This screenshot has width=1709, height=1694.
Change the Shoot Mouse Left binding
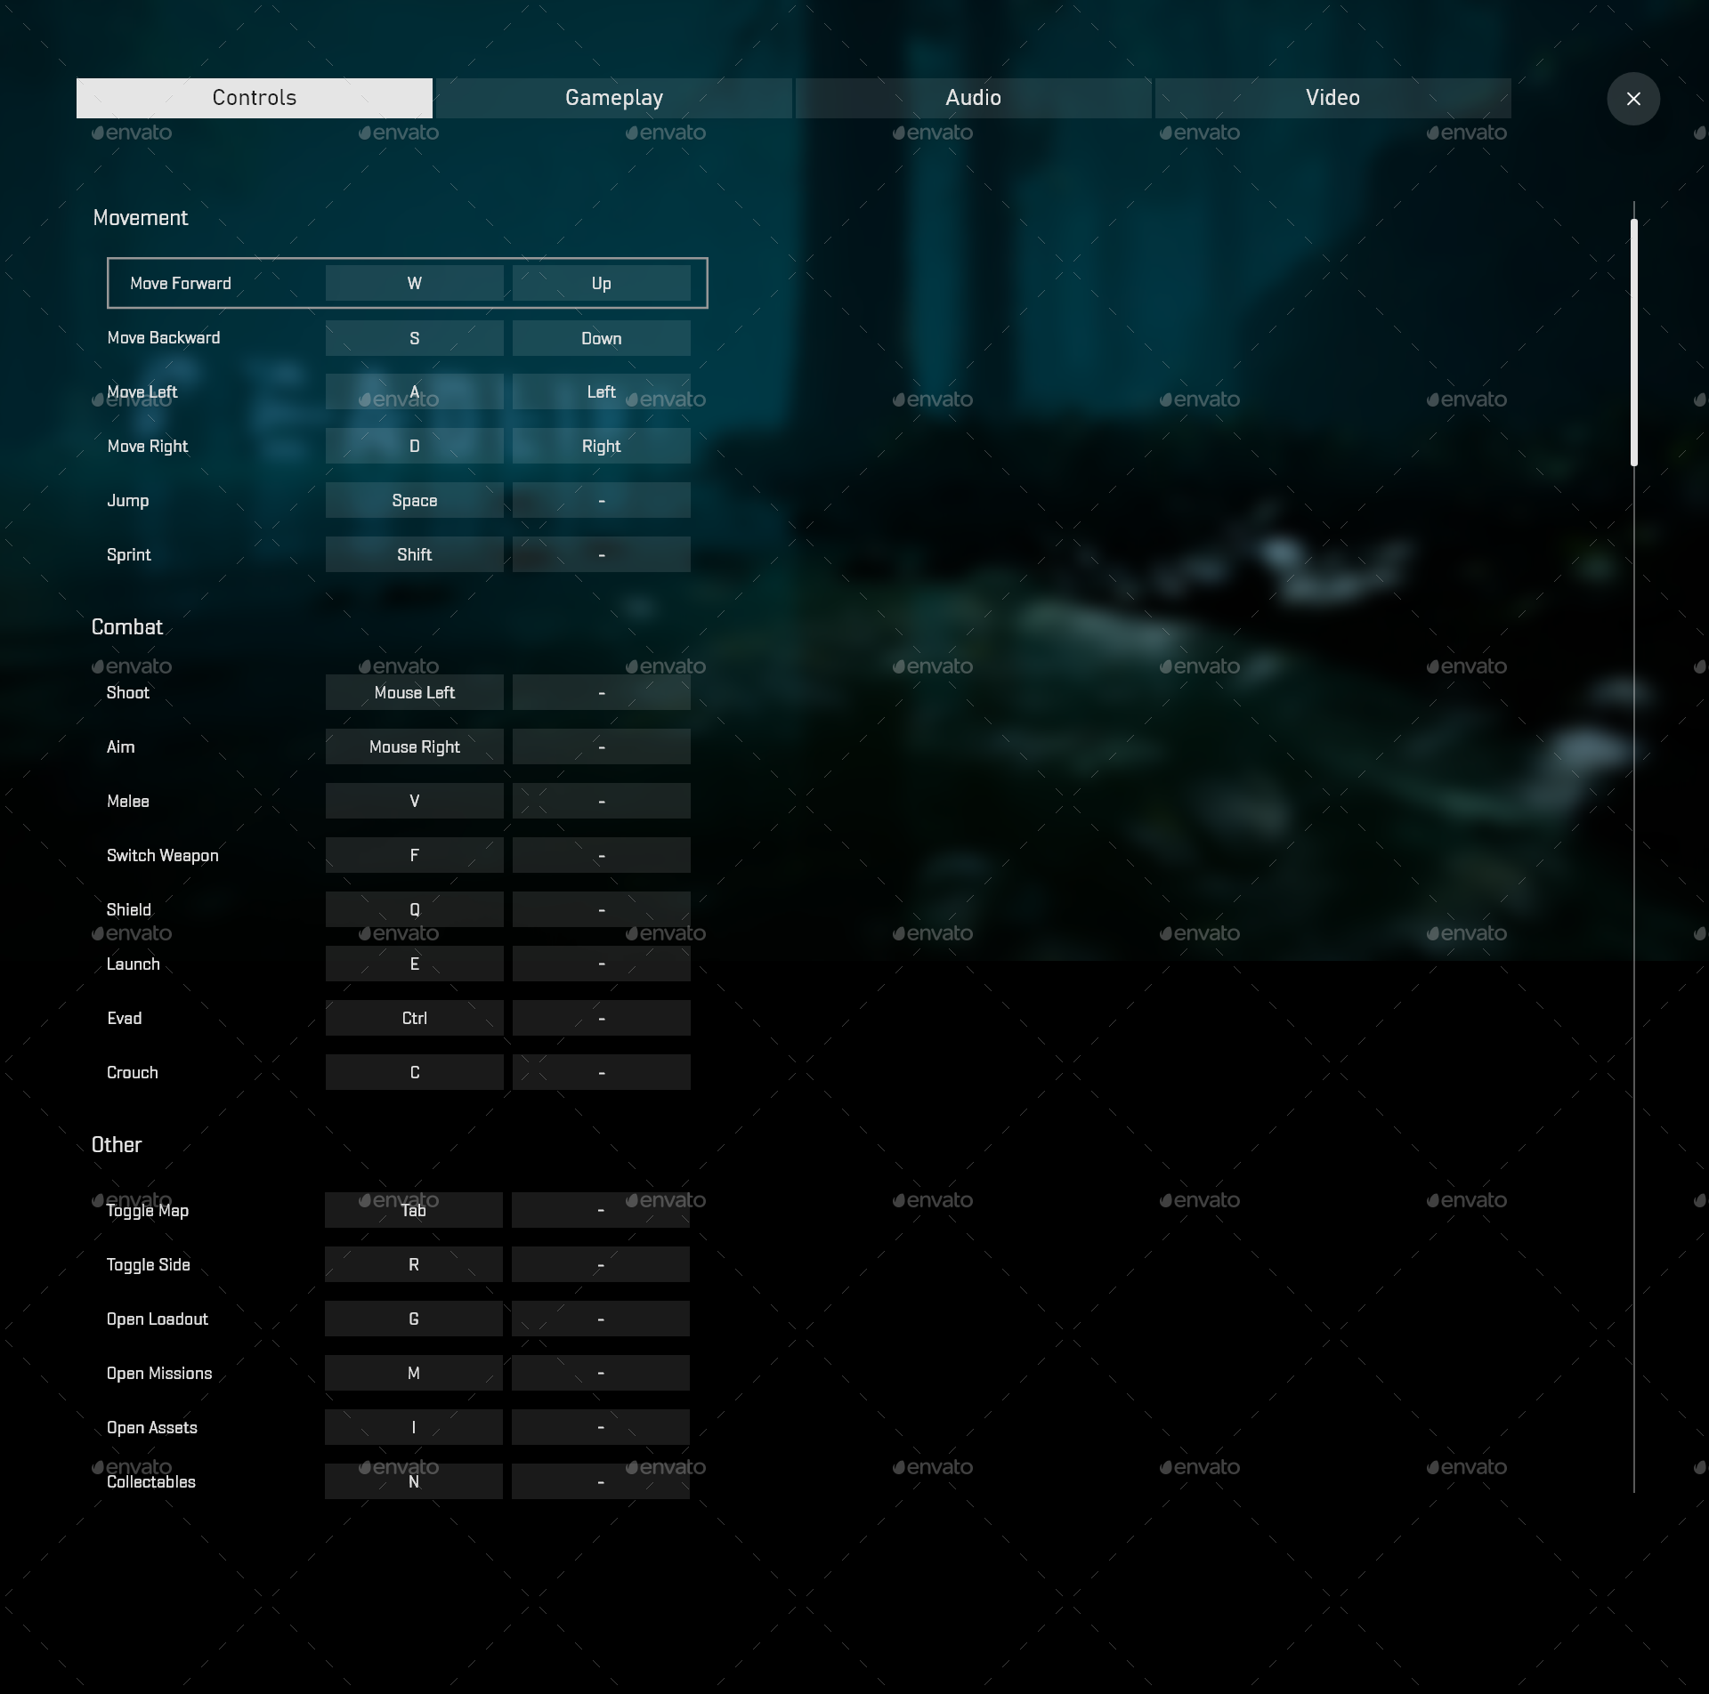click(x=414, y=692)
